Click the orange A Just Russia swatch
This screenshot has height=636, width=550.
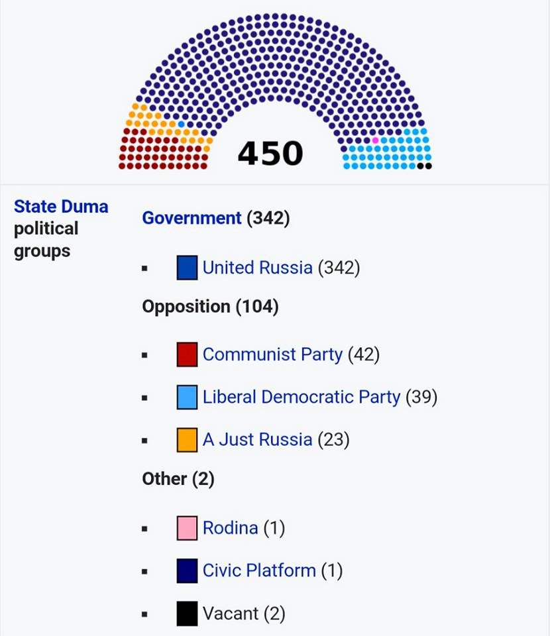(187, 439)
